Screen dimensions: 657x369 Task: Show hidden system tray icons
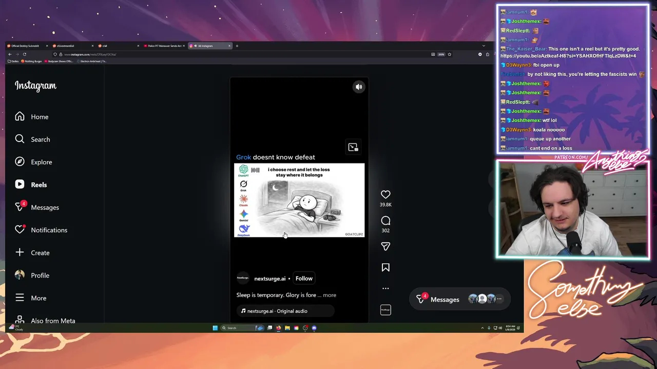(482, 328)
